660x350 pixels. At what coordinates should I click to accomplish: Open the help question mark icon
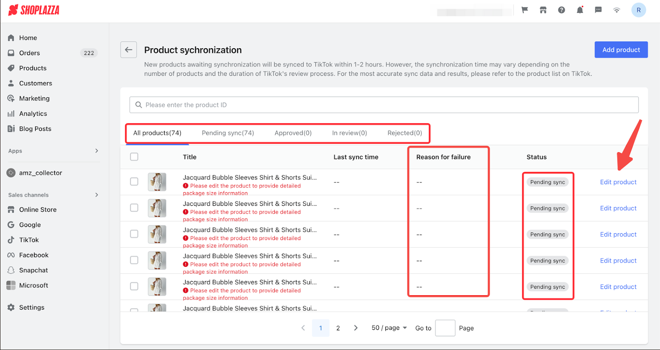tap(561, 10)
